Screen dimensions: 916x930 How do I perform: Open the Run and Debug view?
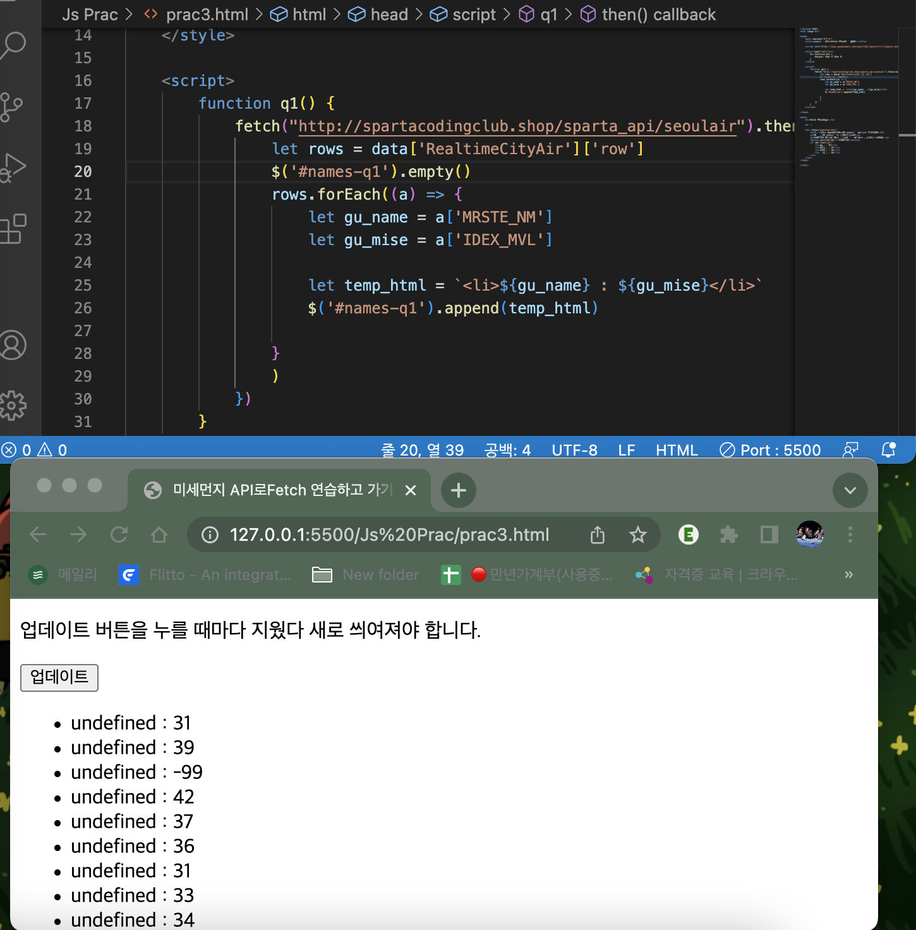point(13,167)
